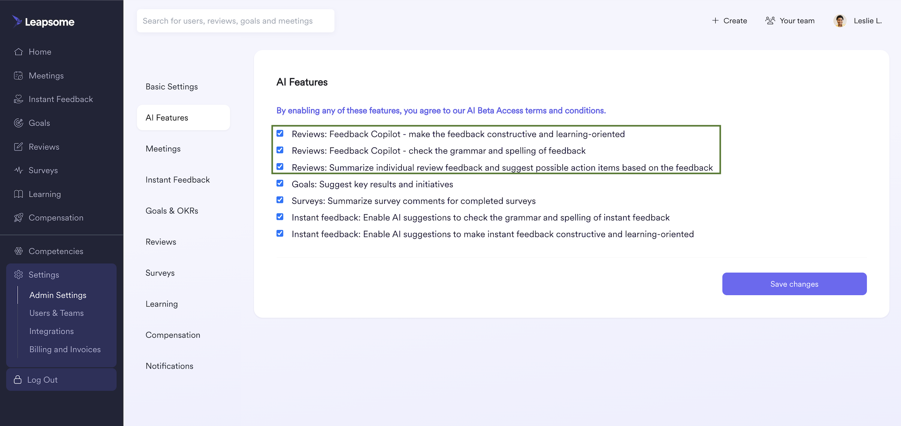The height and width of the screenshot is (426, 901).
Task: Open the Compensation settings tab
Action: click(x=173, y=335)
